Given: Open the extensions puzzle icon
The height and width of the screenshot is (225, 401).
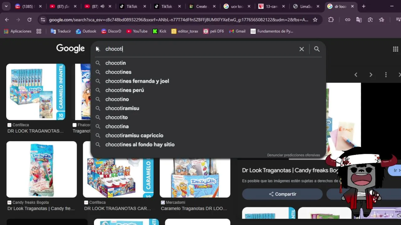Looking at the screenshot, I should pyautogui.click(x=331, y=20).
